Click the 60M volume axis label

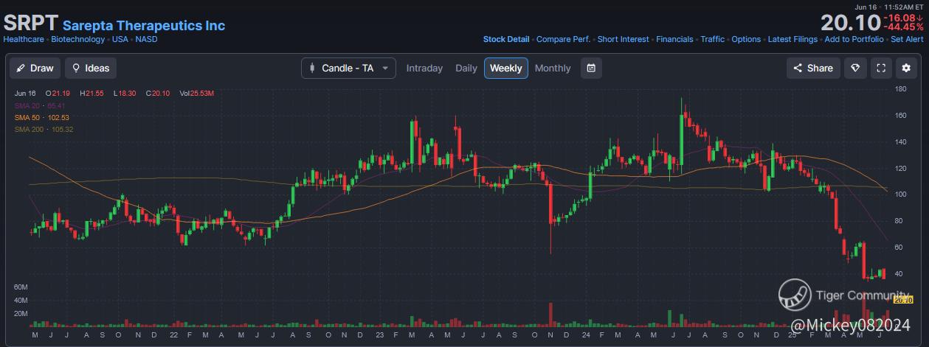pos(21,287)
